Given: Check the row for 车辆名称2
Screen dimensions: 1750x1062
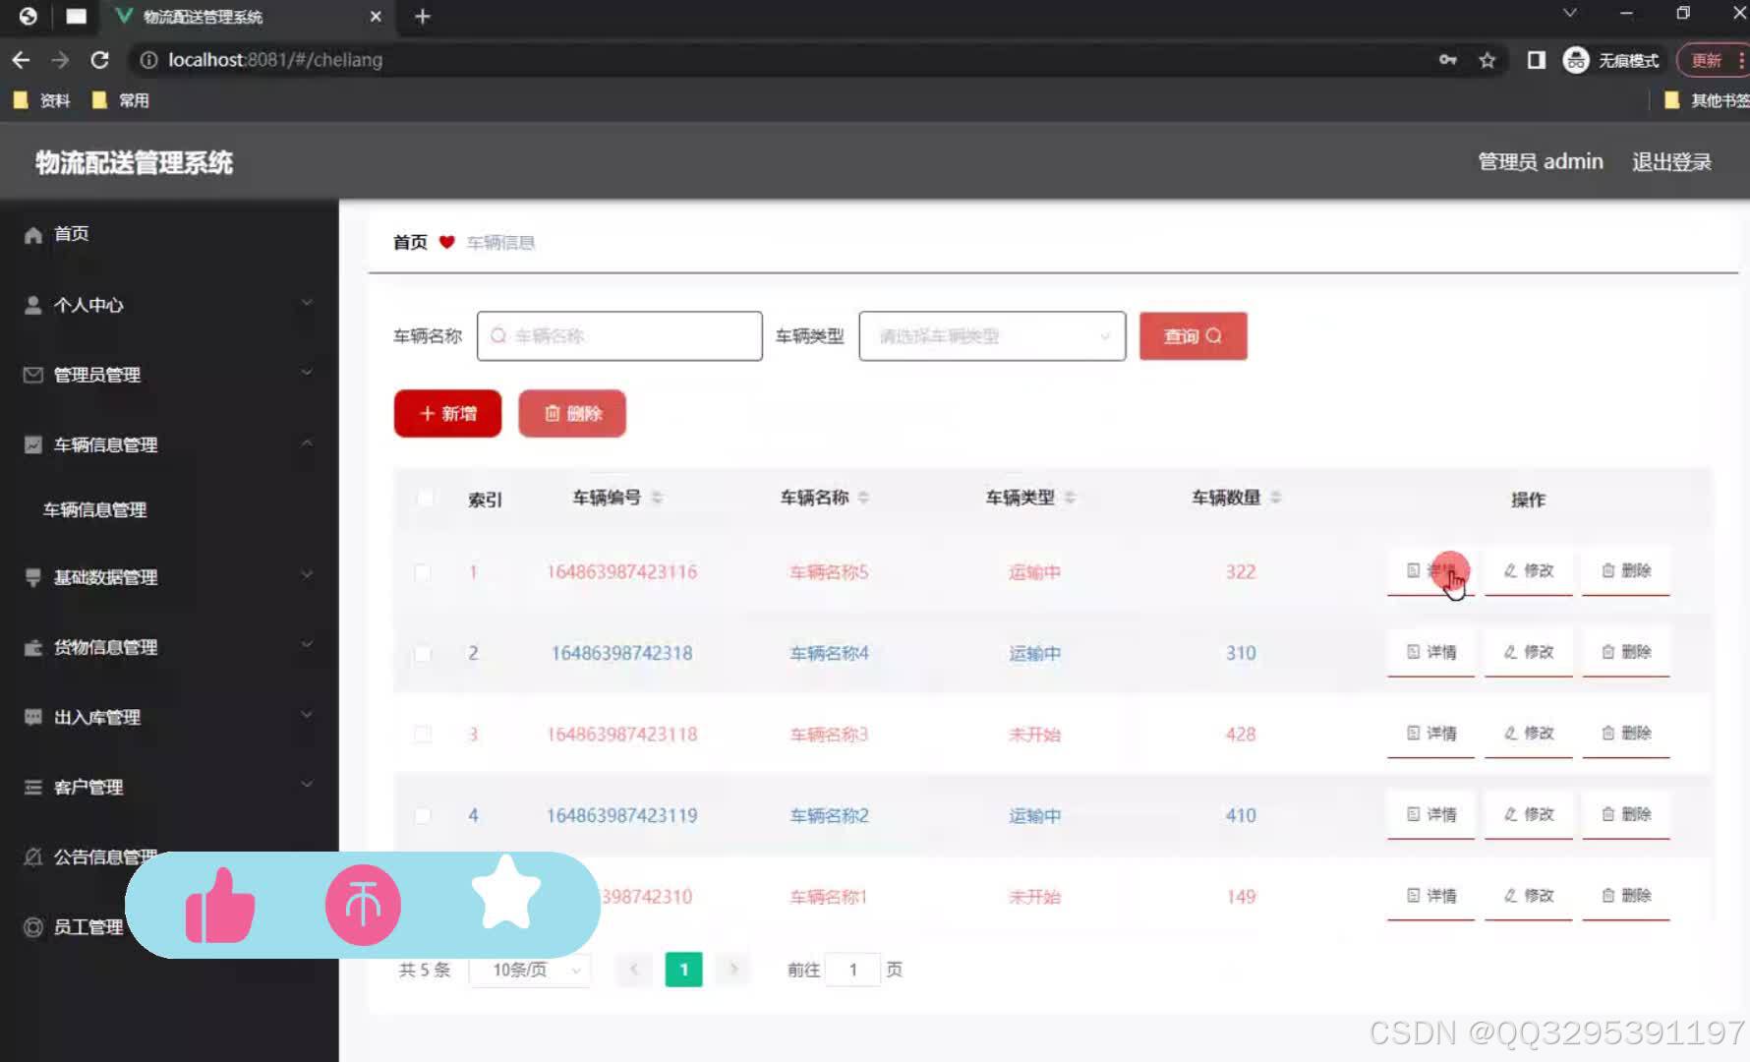Looking at the screenshot, I should point(422,815).
